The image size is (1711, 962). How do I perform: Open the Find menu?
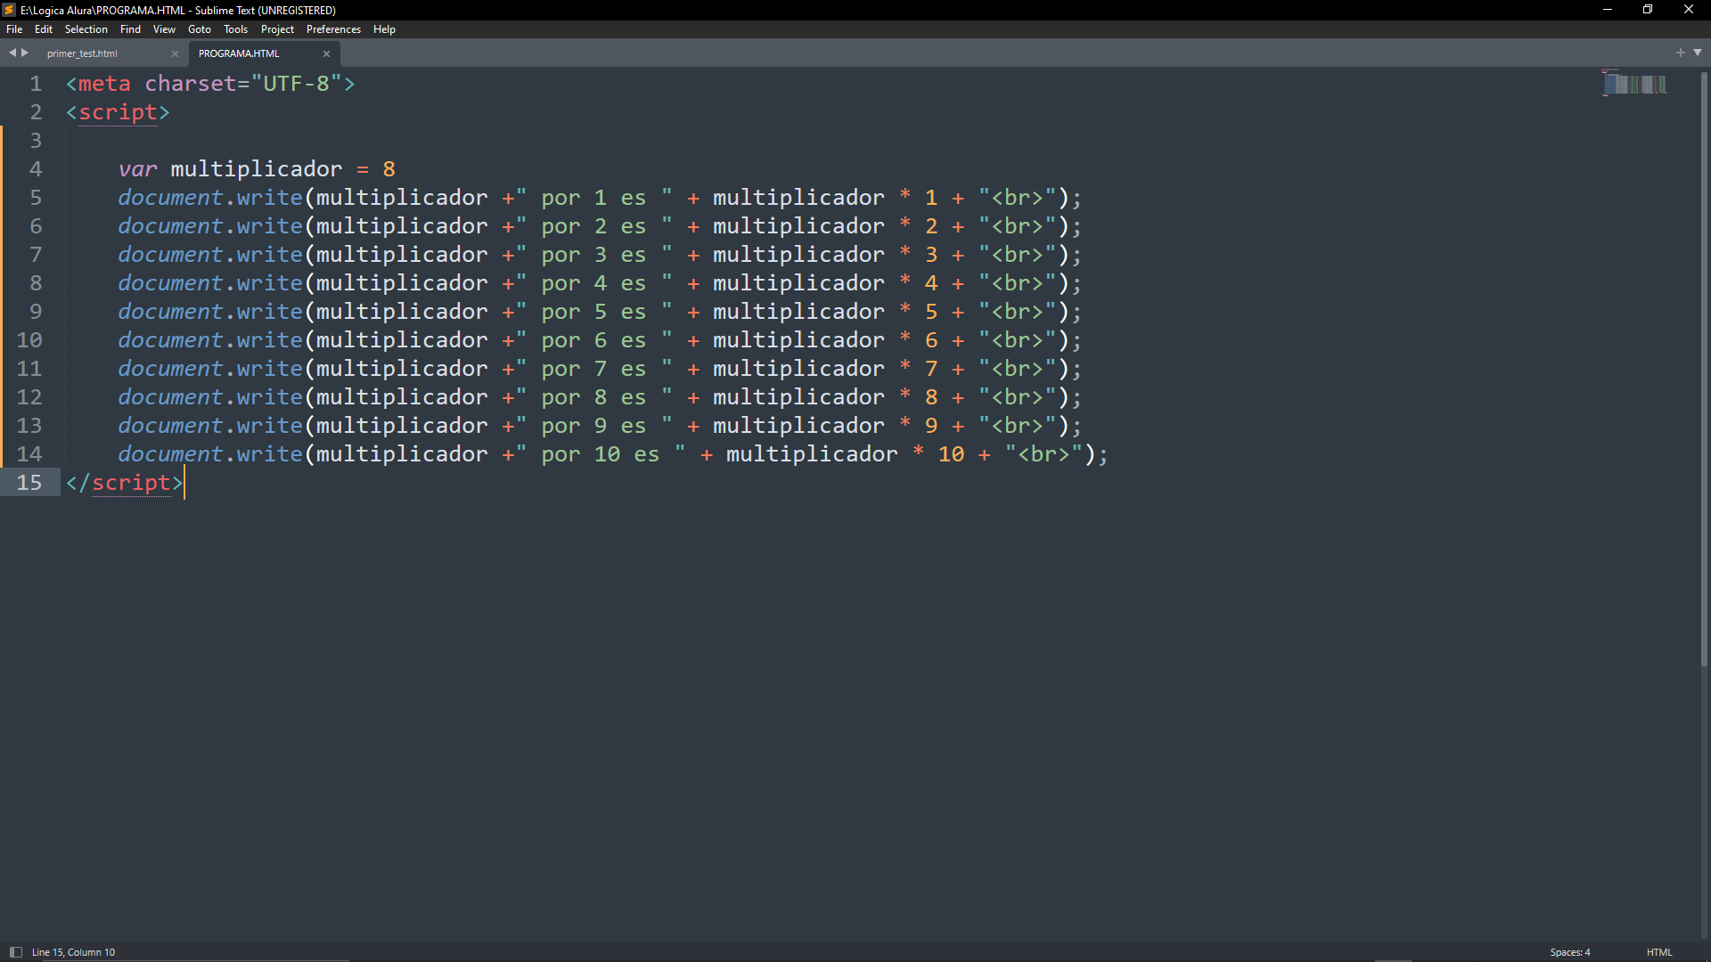[x=130, y=29]
